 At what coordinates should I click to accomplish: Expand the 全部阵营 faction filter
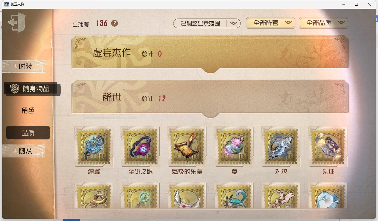pyautogui.click(x=270, y=23)
